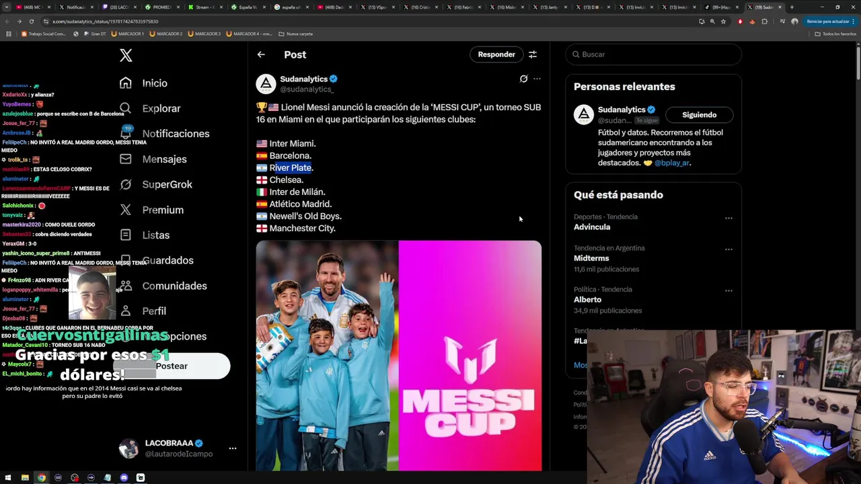Open Perfil person icon

(126, 311)
